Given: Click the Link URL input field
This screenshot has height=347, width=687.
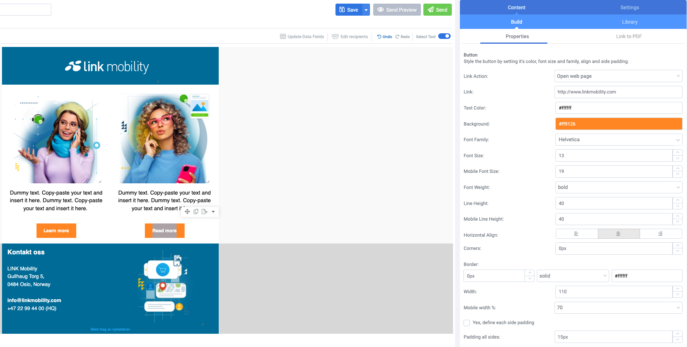Looking at the screenshot, I should click(x=618, y=92).
